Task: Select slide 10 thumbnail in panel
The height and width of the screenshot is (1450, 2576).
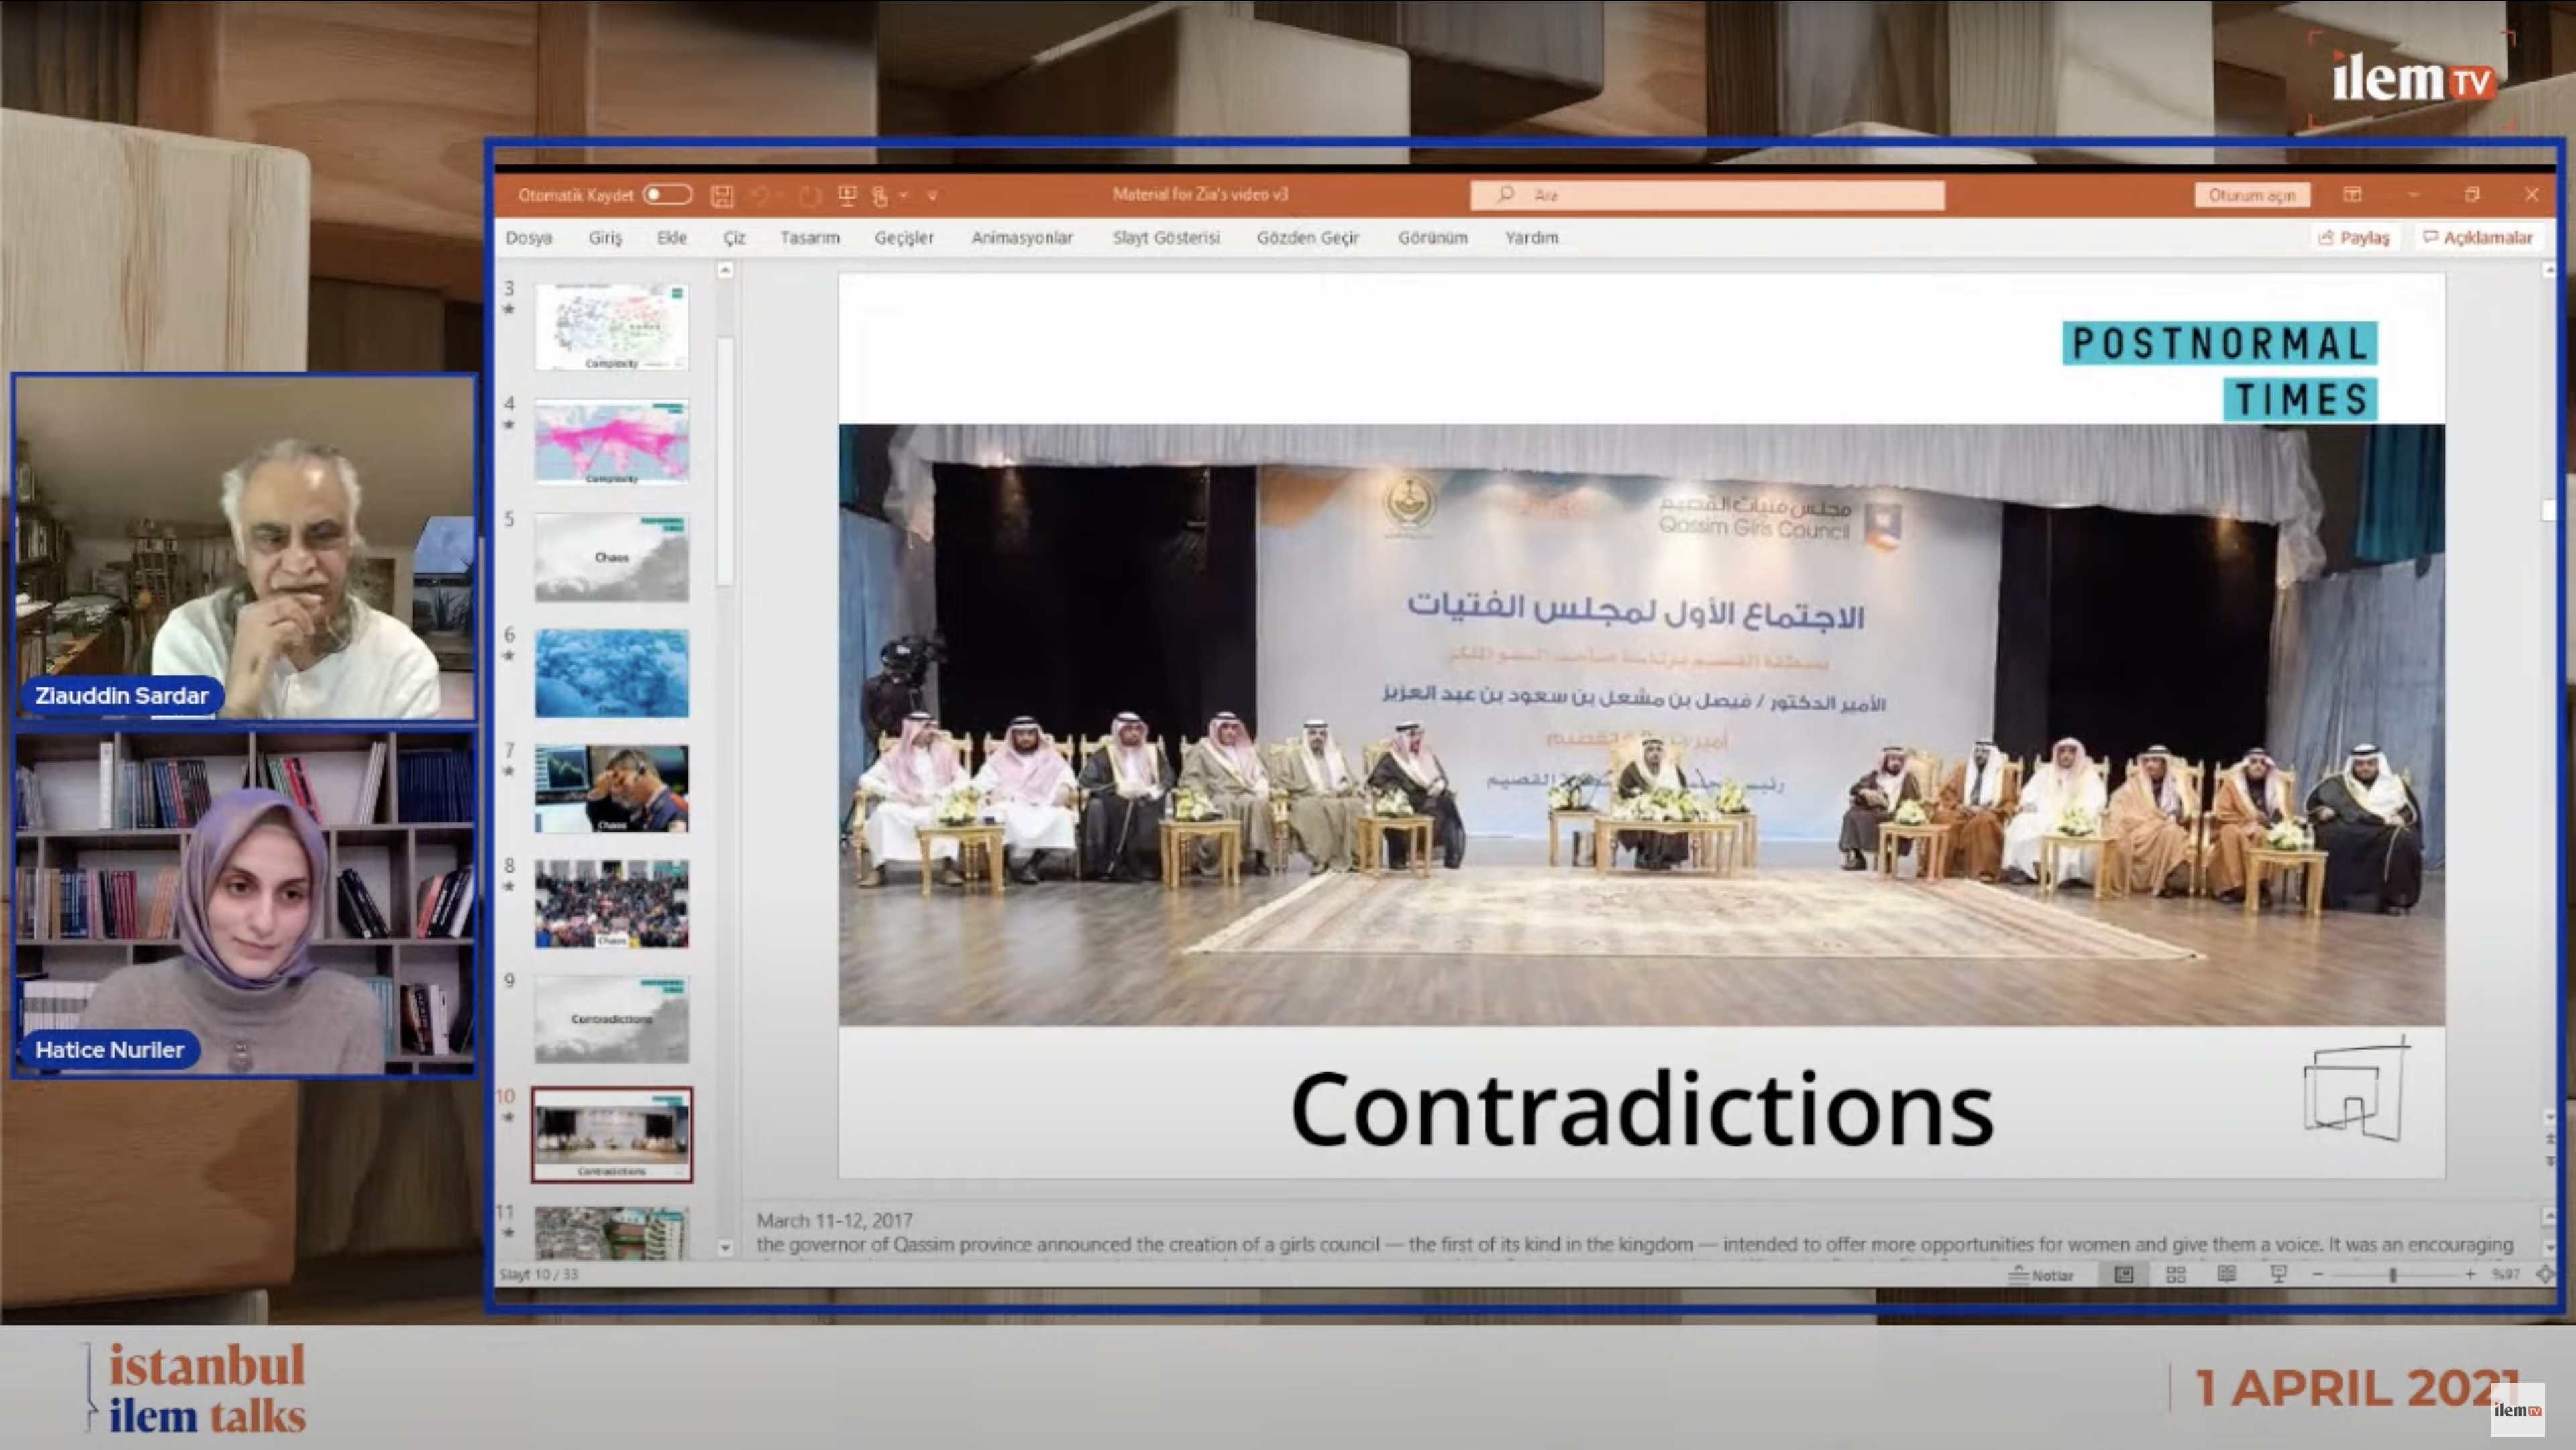Action: pos(611,1135)
